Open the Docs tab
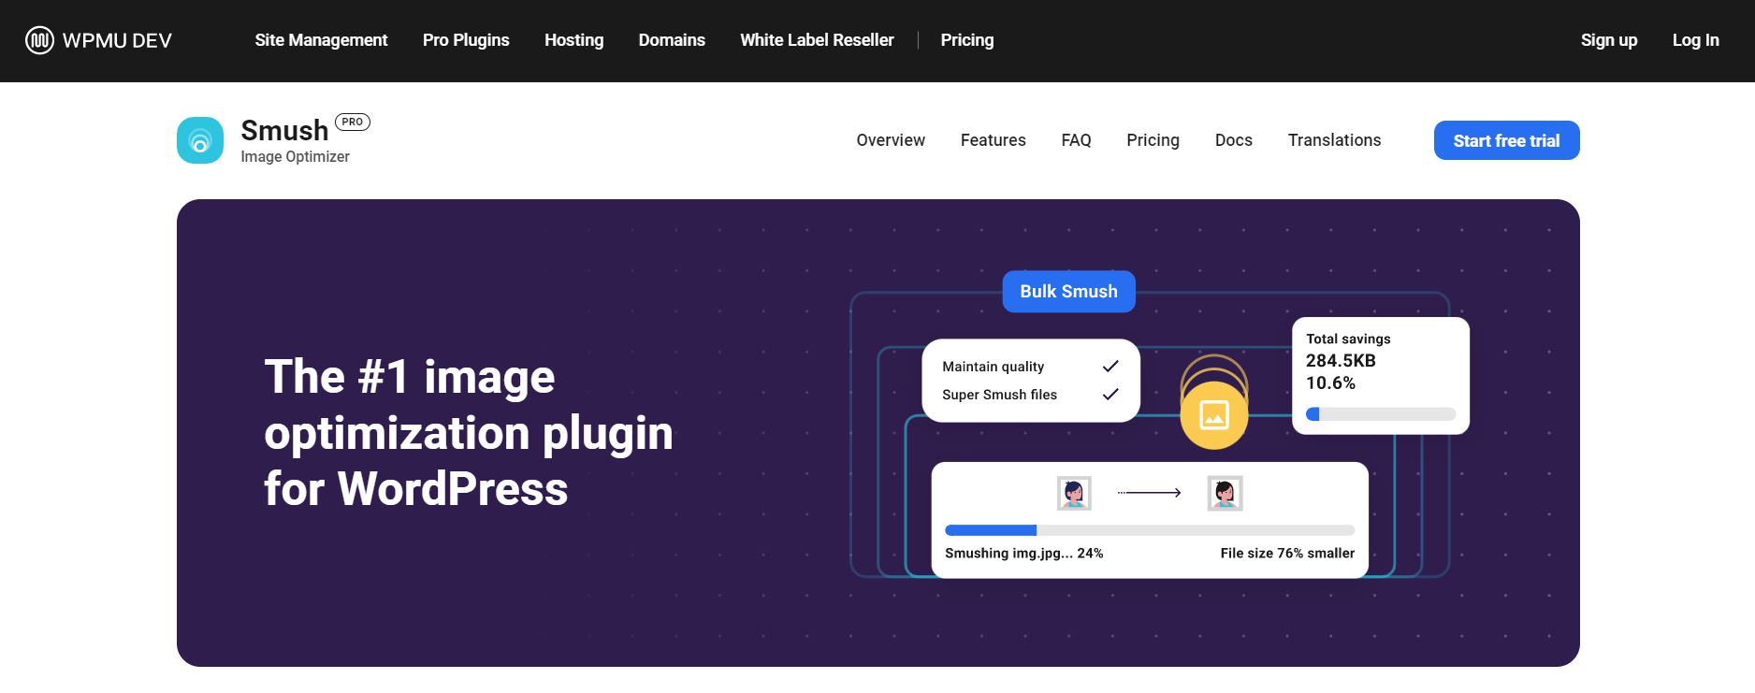The height and width of the screenshot is (693, 1755). 1233,140
